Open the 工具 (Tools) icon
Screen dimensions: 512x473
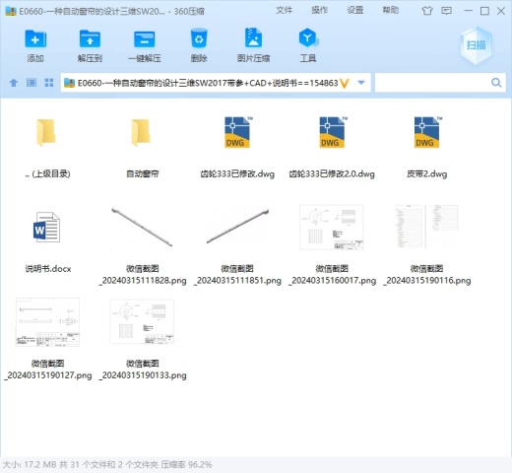click(308, 37)
